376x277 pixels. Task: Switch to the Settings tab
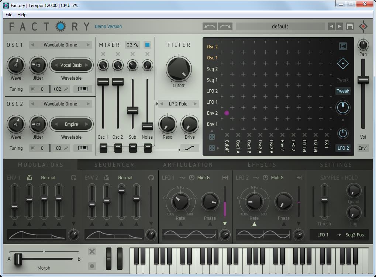click(336, 165)
